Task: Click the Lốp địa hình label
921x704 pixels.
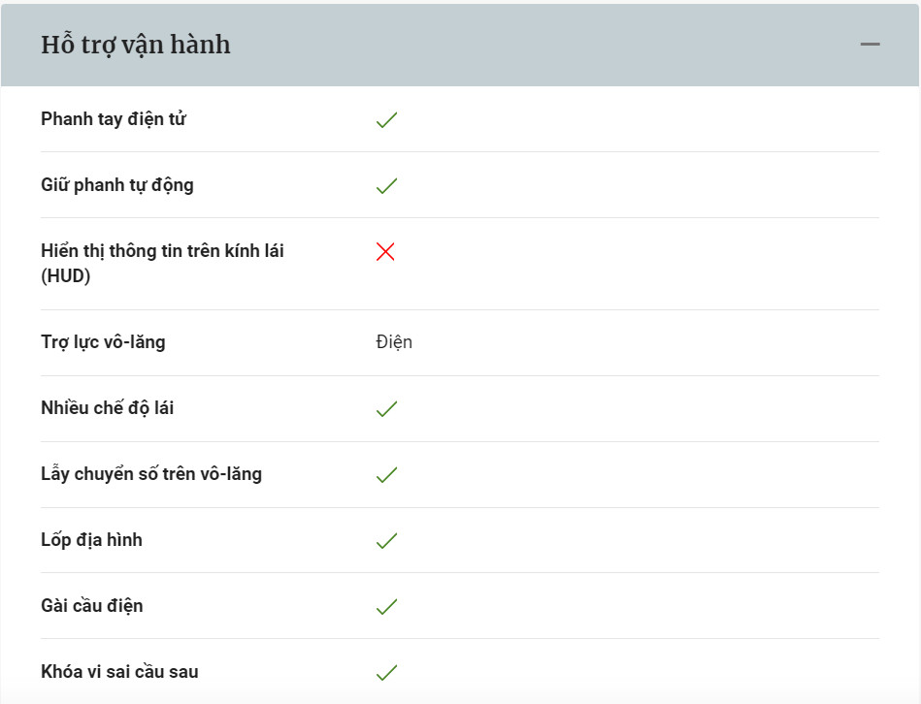Action: [91, 540]
